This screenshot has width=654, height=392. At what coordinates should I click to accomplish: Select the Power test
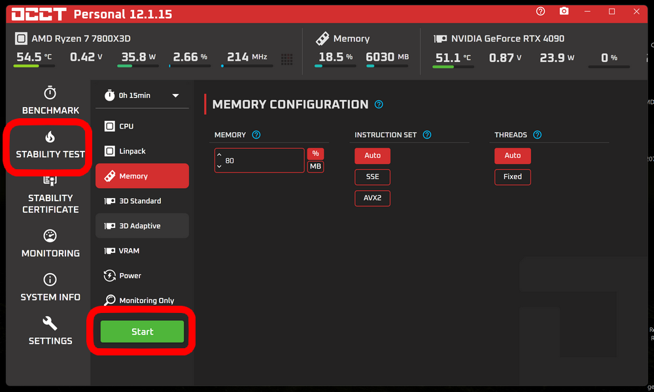coord(142,276)
